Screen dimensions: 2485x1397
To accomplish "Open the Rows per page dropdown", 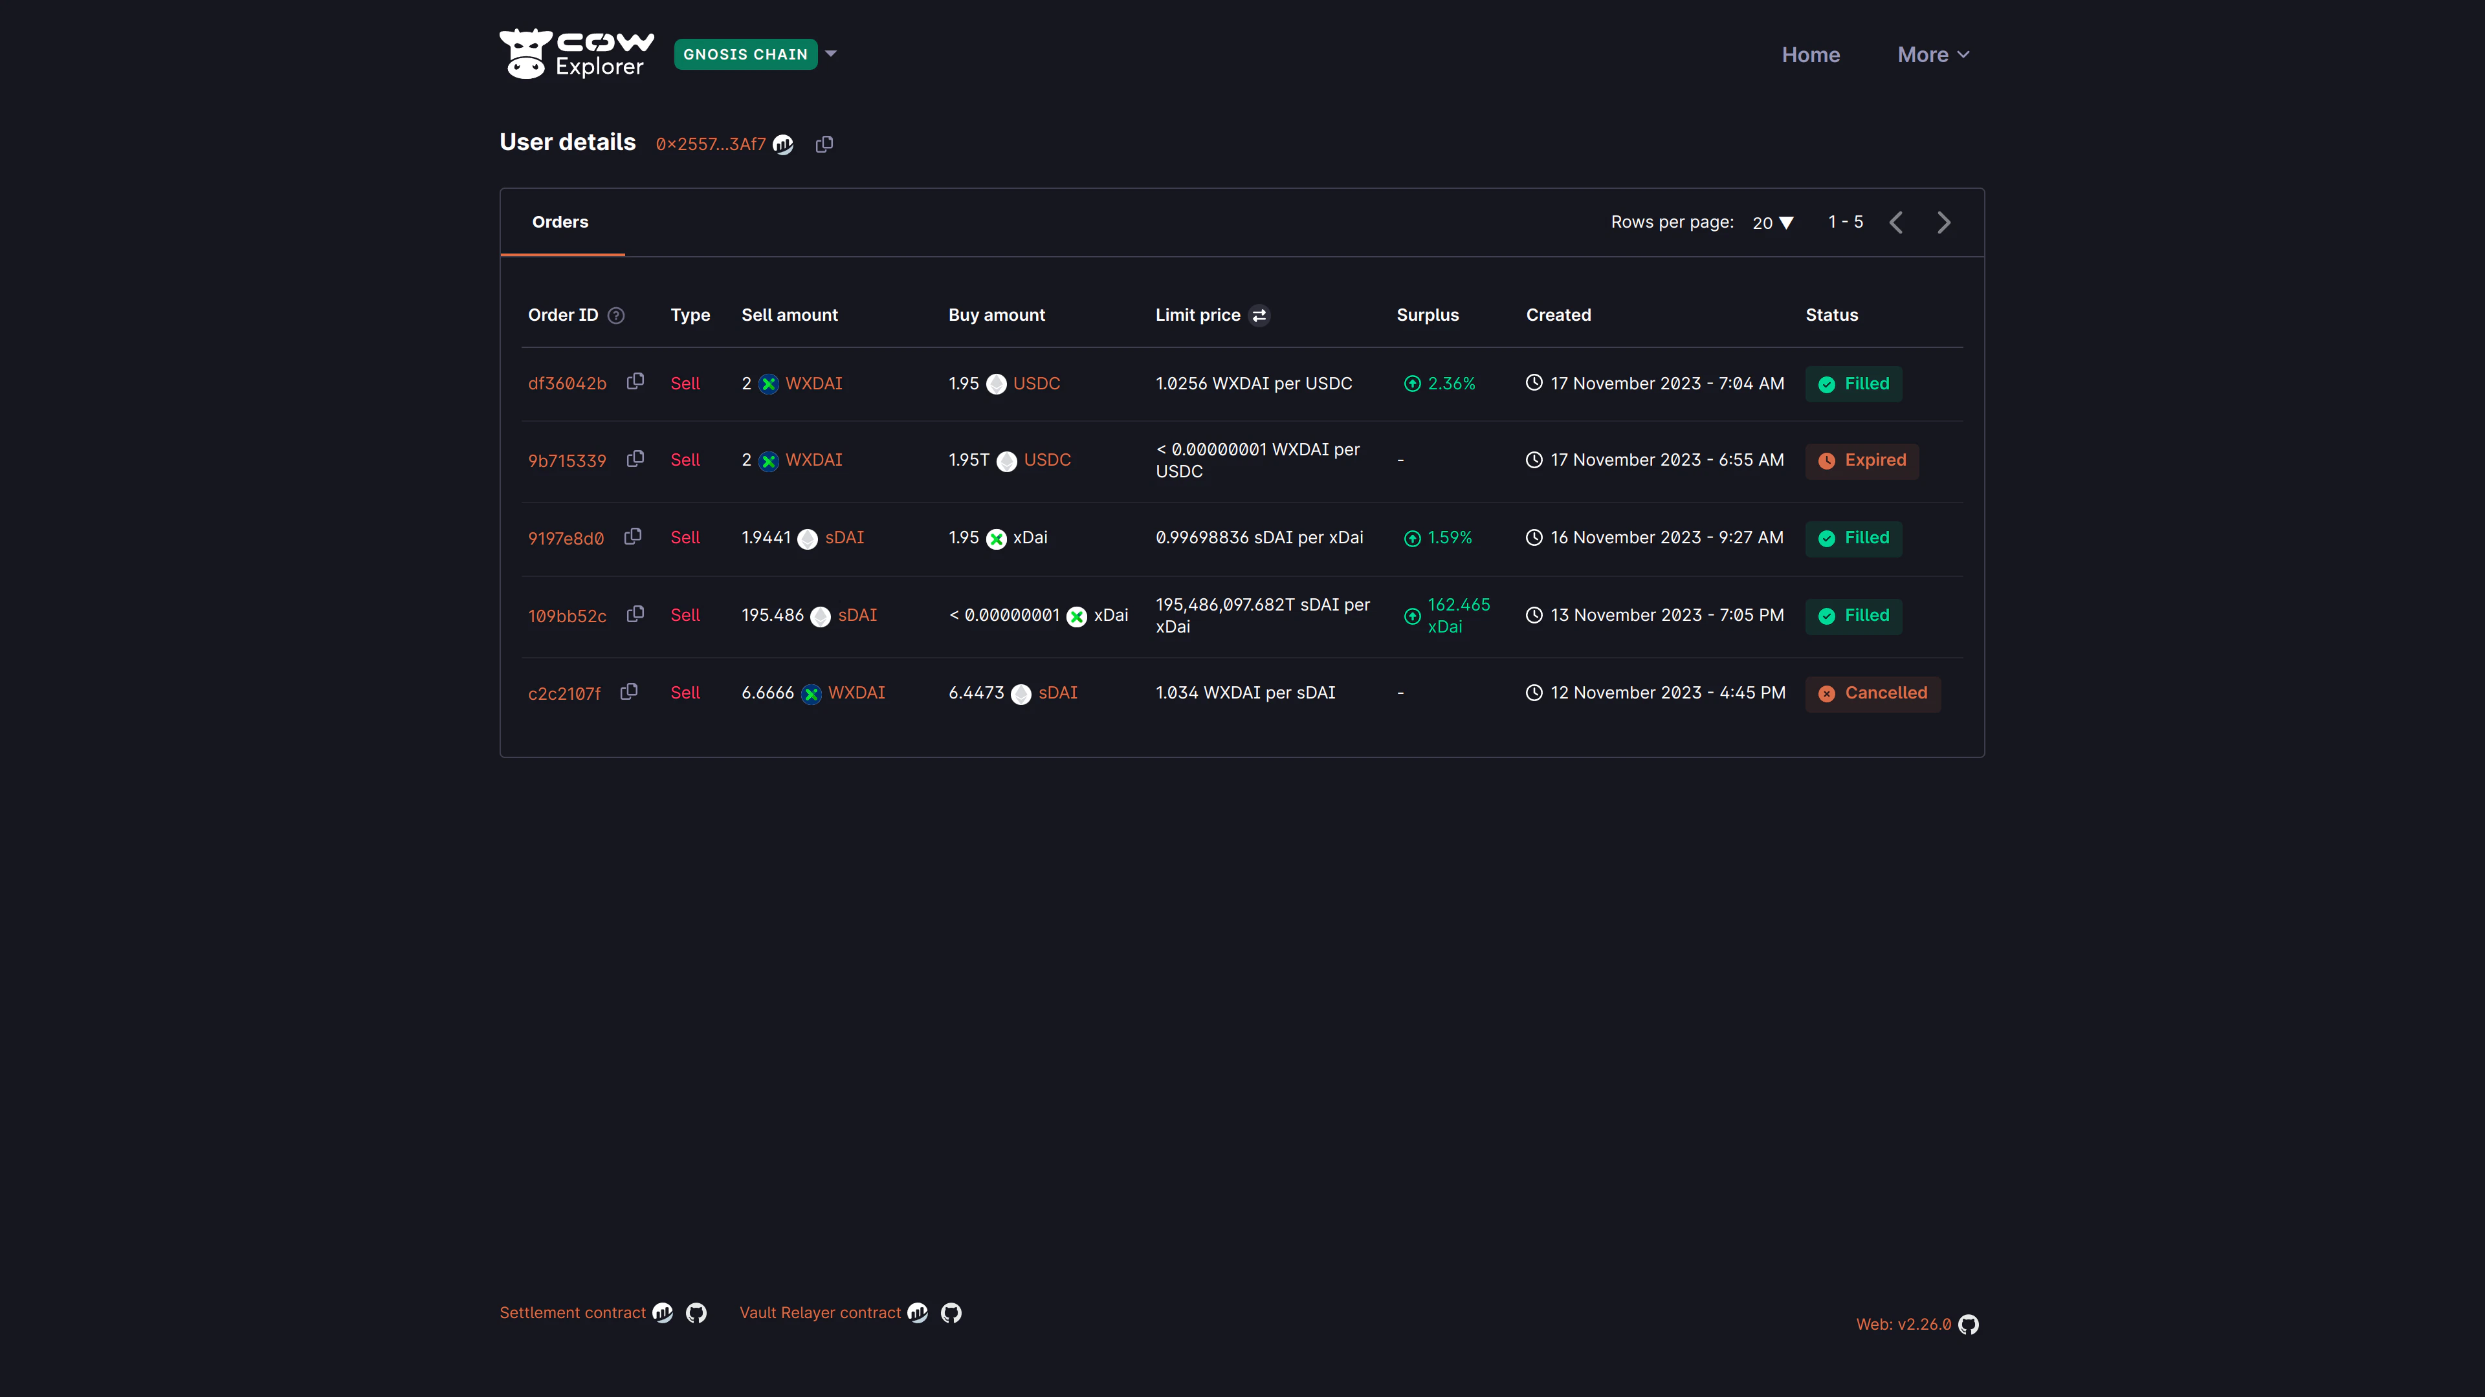I will [x=1772, y=222].
